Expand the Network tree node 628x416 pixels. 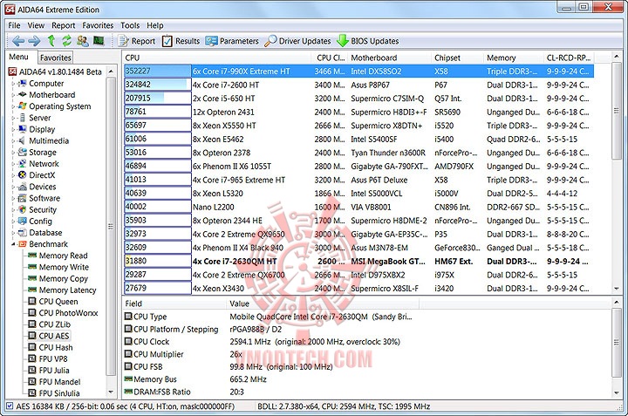pyautogui.click(x=13, y=164)
